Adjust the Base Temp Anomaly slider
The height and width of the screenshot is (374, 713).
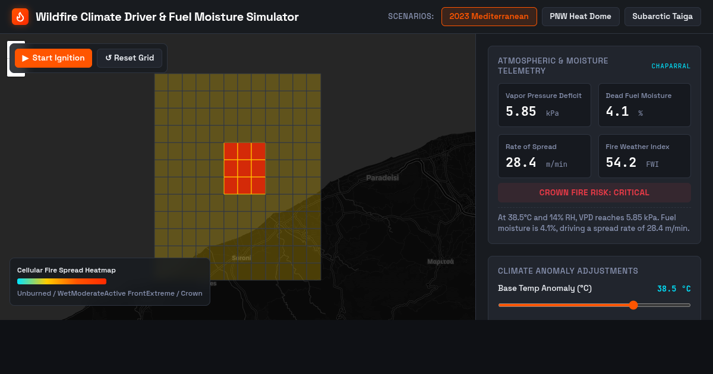pos(594,305)
